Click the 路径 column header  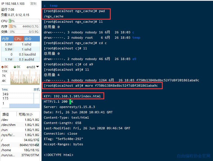coord(6,114)
